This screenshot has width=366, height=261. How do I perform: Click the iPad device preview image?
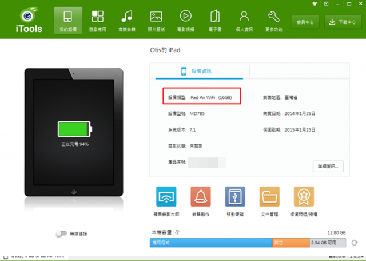74,132
